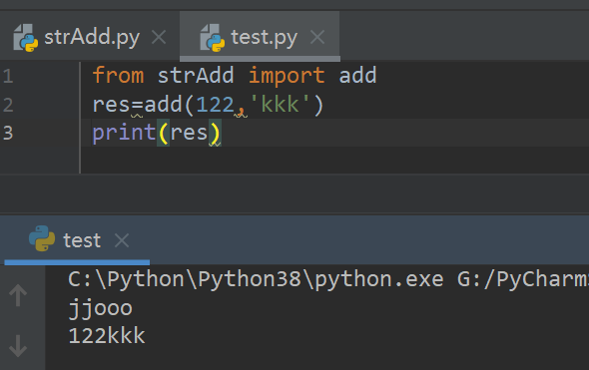Click line number 1 in gutter
The height and width of the screenshot is (370, 589).
point(8,76)
